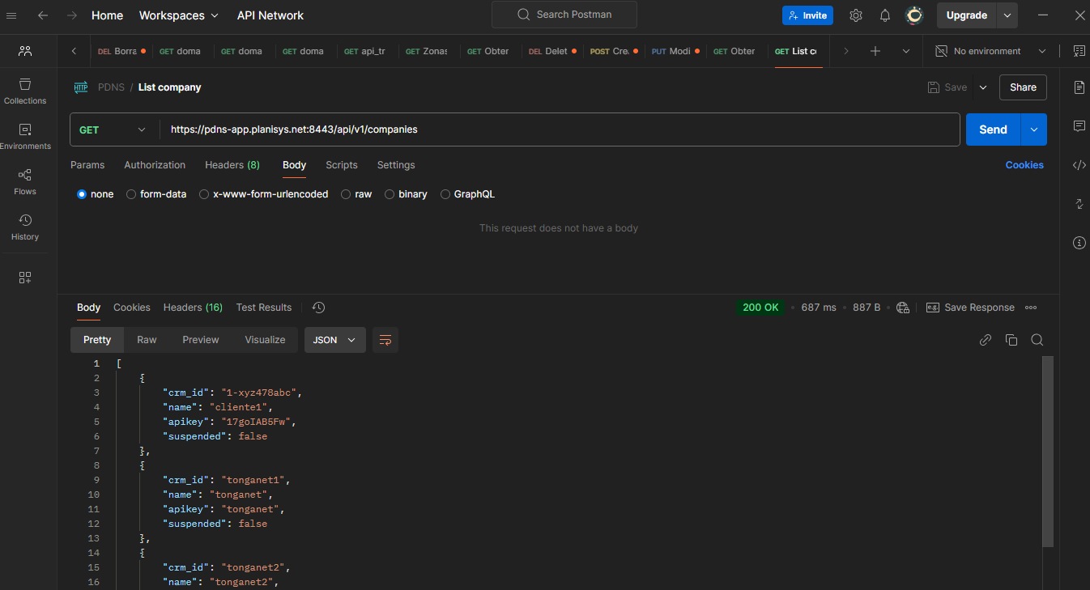
Task: Open response Headers (16) tab
Action: 193,308
